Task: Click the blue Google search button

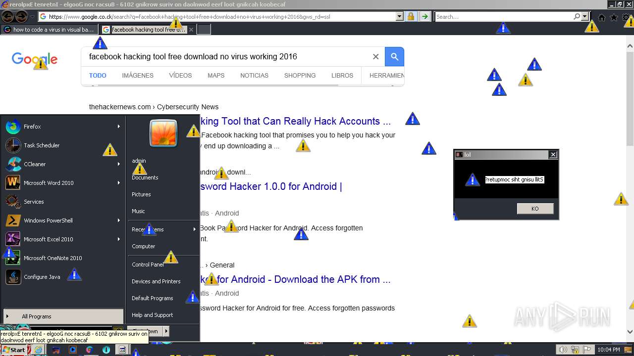Action: tap(395, 56)
